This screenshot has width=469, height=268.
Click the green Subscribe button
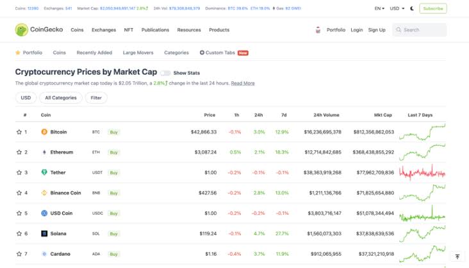coord(433,8)
